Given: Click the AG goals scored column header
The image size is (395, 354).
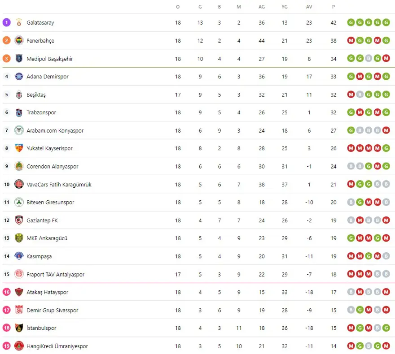Looking at the screenshot, I should click(262, 7).
